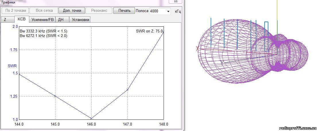Click the 'Bw 3332.3 kHz (SWR < 1.5)' text

point(43,31)
